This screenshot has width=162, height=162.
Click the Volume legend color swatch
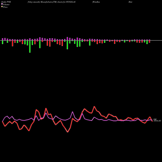[2, 4]
